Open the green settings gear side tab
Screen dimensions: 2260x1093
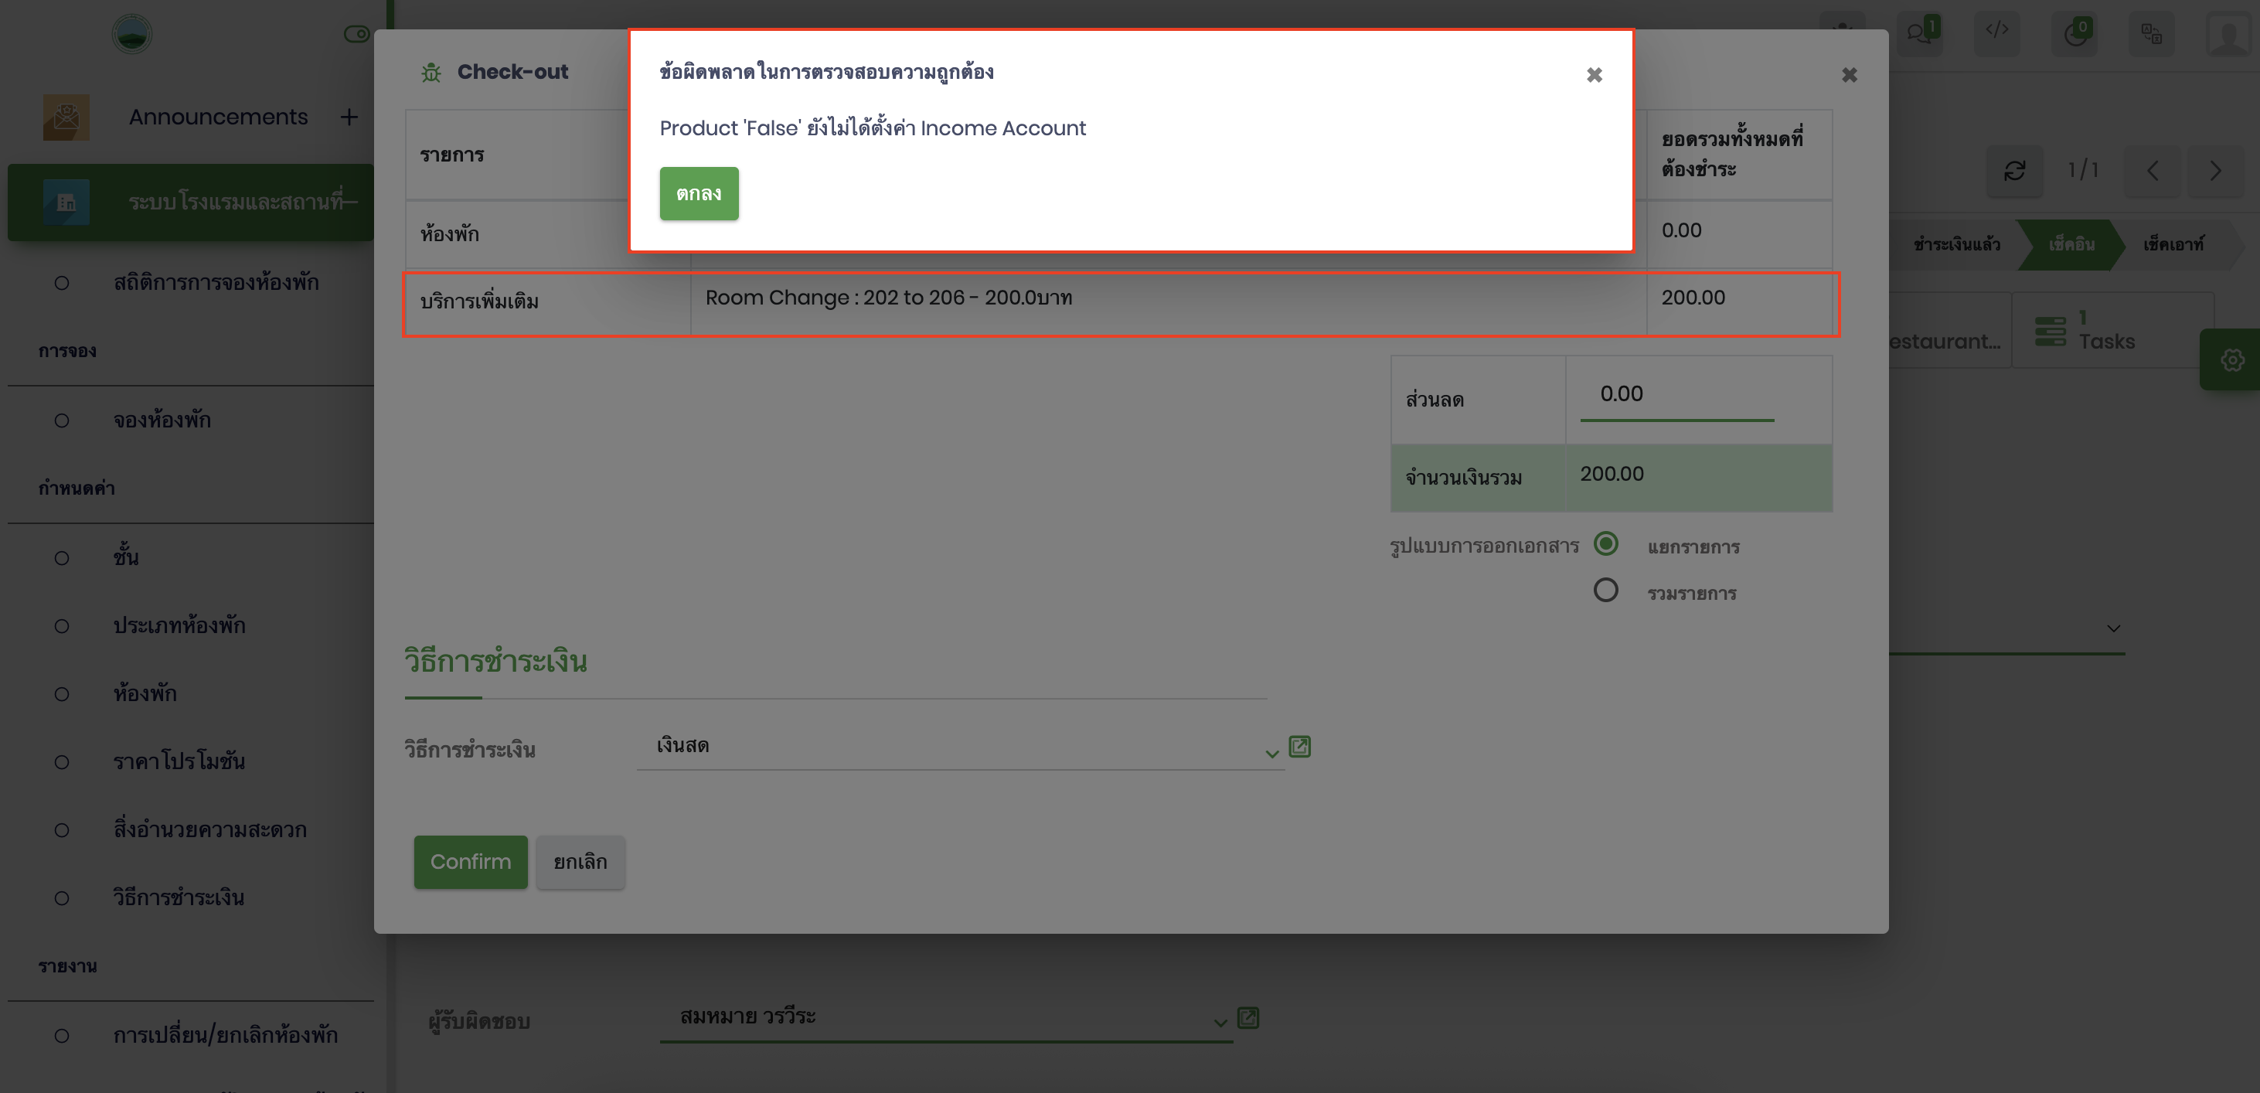pos(2232,359)
